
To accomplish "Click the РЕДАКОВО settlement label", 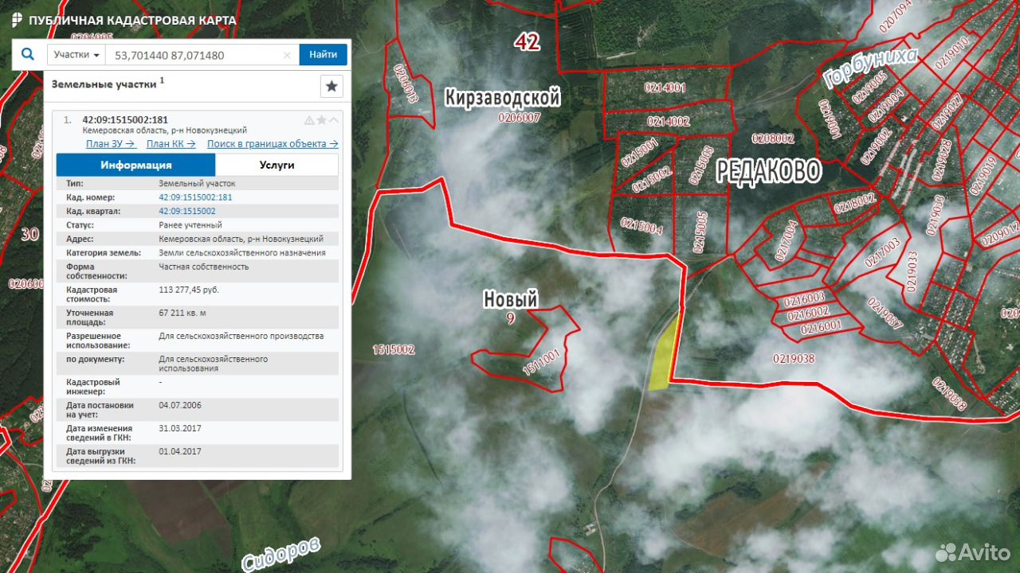I will 768,171.
